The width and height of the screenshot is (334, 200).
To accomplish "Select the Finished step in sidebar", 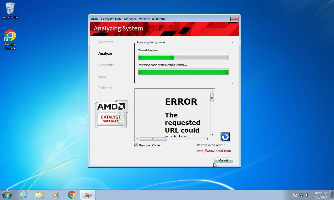I will pos(105,88).
